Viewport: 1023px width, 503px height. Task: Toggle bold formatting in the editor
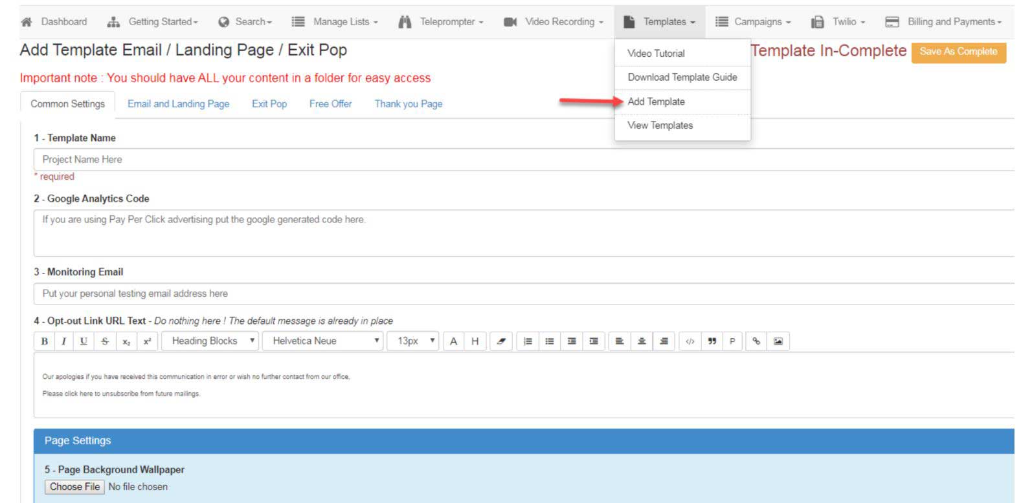(x=44, y=341)
